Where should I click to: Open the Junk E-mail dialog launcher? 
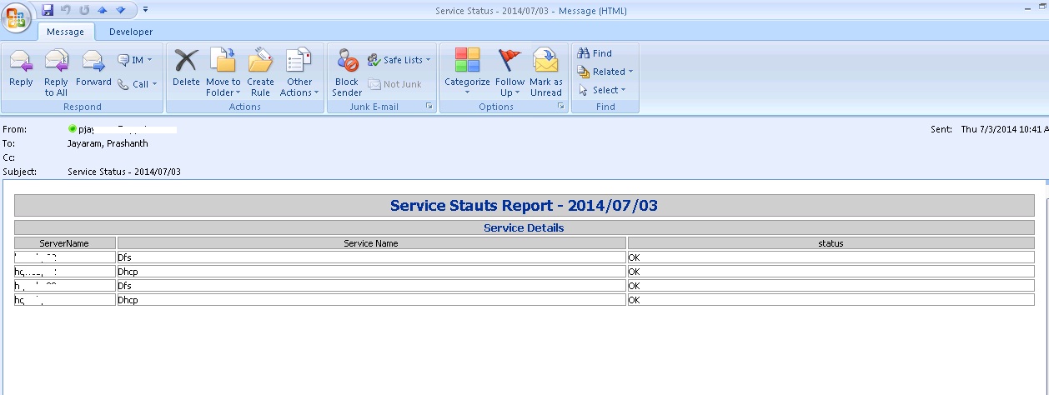click(429, 107)
